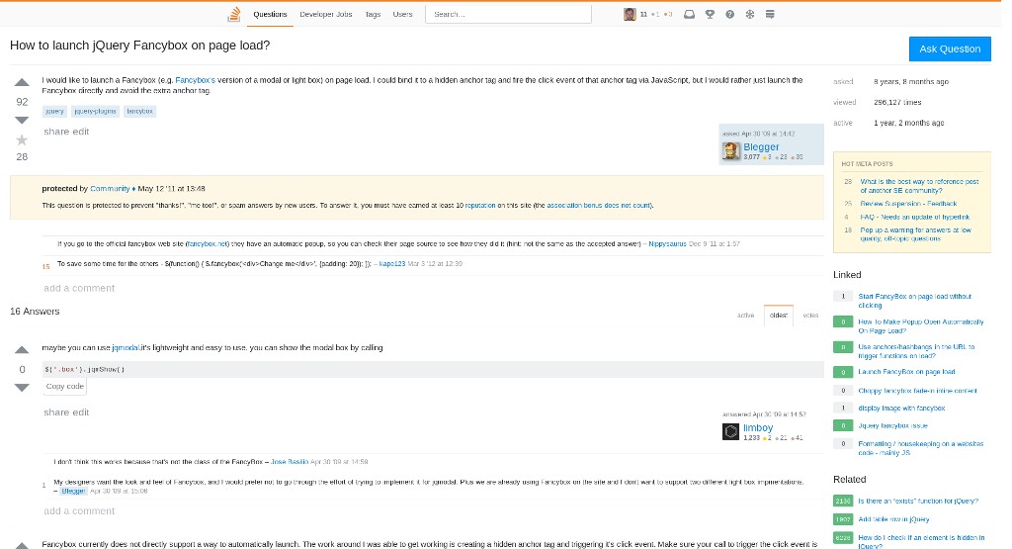The image size is (1012, 549).
Task: Open kape123 commenter profile
Action: pos(391,263)
